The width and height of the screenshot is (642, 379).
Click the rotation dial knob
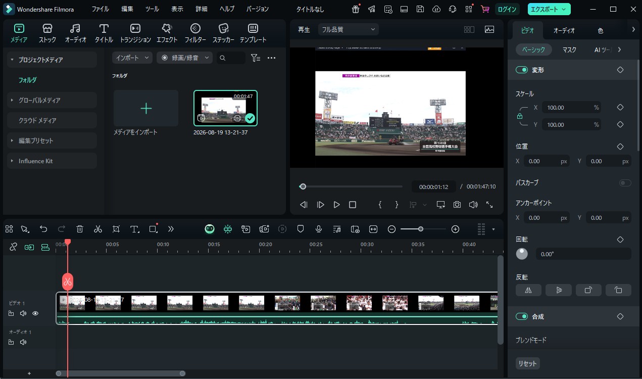pos(522,254)
